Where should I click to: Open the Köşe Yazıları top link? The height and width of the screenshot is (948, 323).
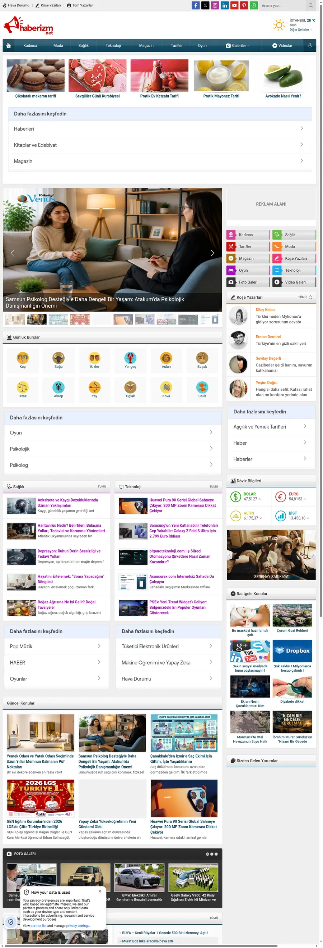(x=48, y=5)
